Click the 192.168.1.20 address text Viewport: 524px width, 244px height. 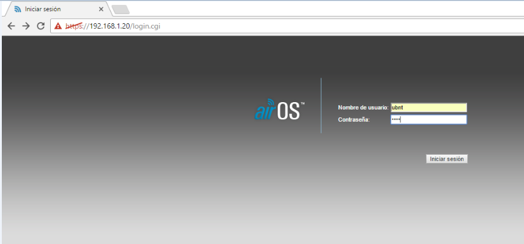point(109,26)
